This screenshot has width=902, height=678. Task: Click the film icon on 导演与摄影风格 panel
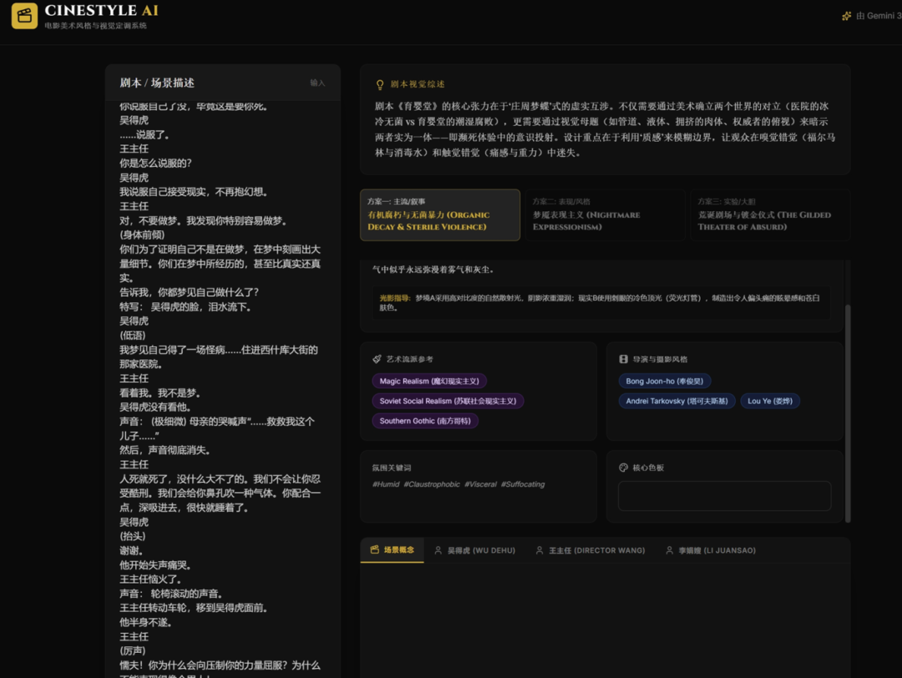tap(624, 357)
